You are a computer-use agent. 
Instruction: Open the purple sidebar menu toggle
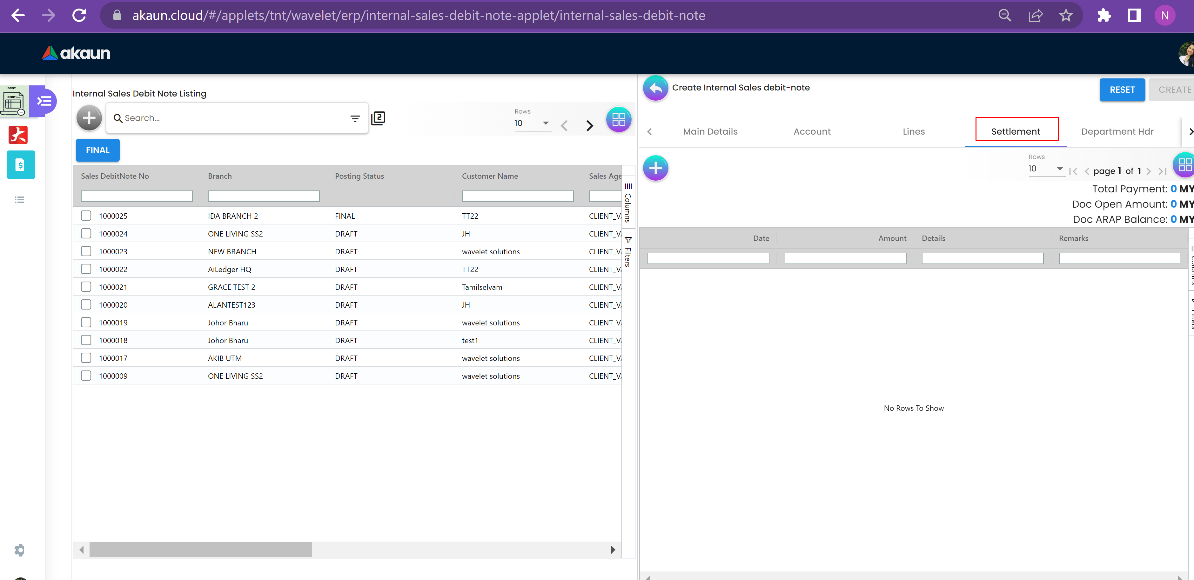[x=44, y=101]
